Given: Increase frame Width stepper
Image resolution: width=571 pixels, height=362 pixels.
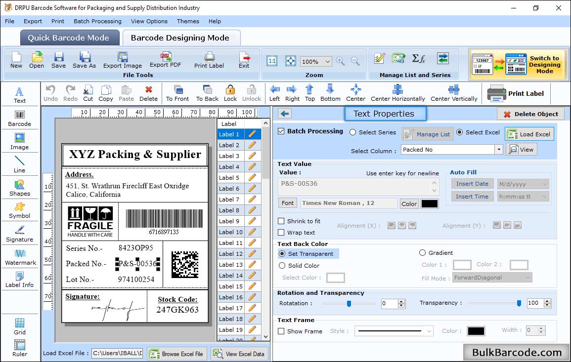Looking at the screenshot, I should (541, 328).
